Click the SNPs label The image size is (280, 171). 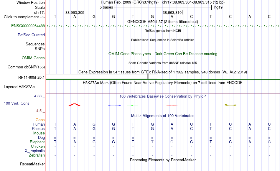tap(40, 49)
